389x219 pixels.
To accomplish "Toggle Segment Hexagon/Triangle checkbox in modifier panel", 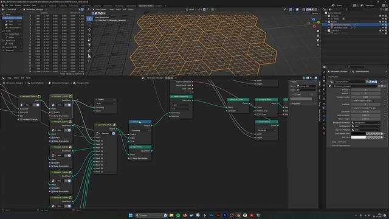I will 353,108.
